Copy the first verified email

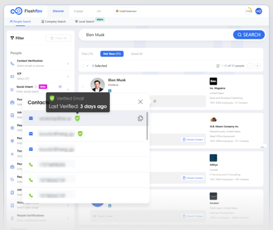[x=140, y=118]
